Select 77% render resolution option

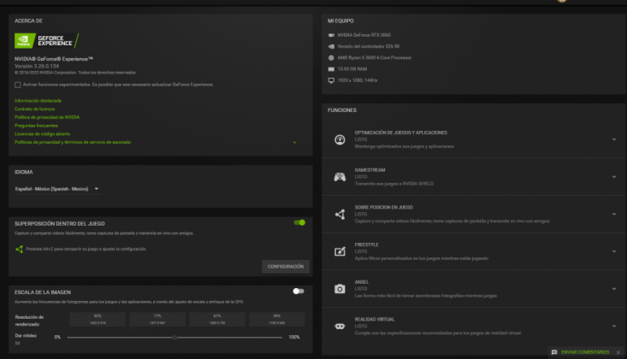click(x=157, y=320)
